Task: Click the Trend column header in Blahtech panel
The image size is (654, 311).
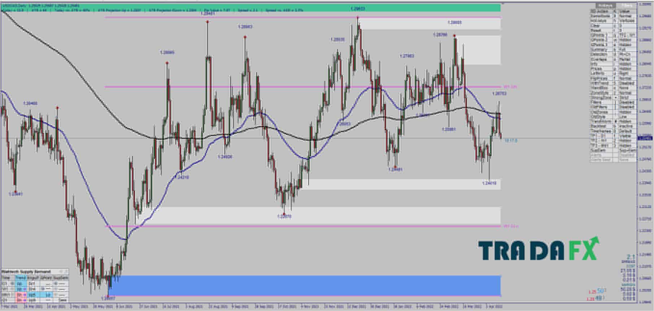Action: [21, 277]
